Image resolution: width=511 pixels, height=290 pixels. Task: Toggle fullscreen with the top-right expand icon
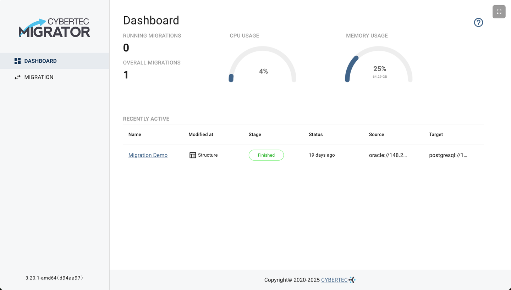[499, 12]
